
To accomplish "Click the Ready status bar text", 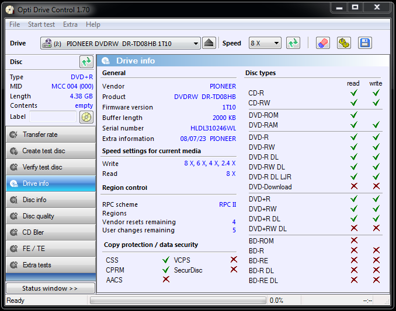I will [x=15, y=301].
